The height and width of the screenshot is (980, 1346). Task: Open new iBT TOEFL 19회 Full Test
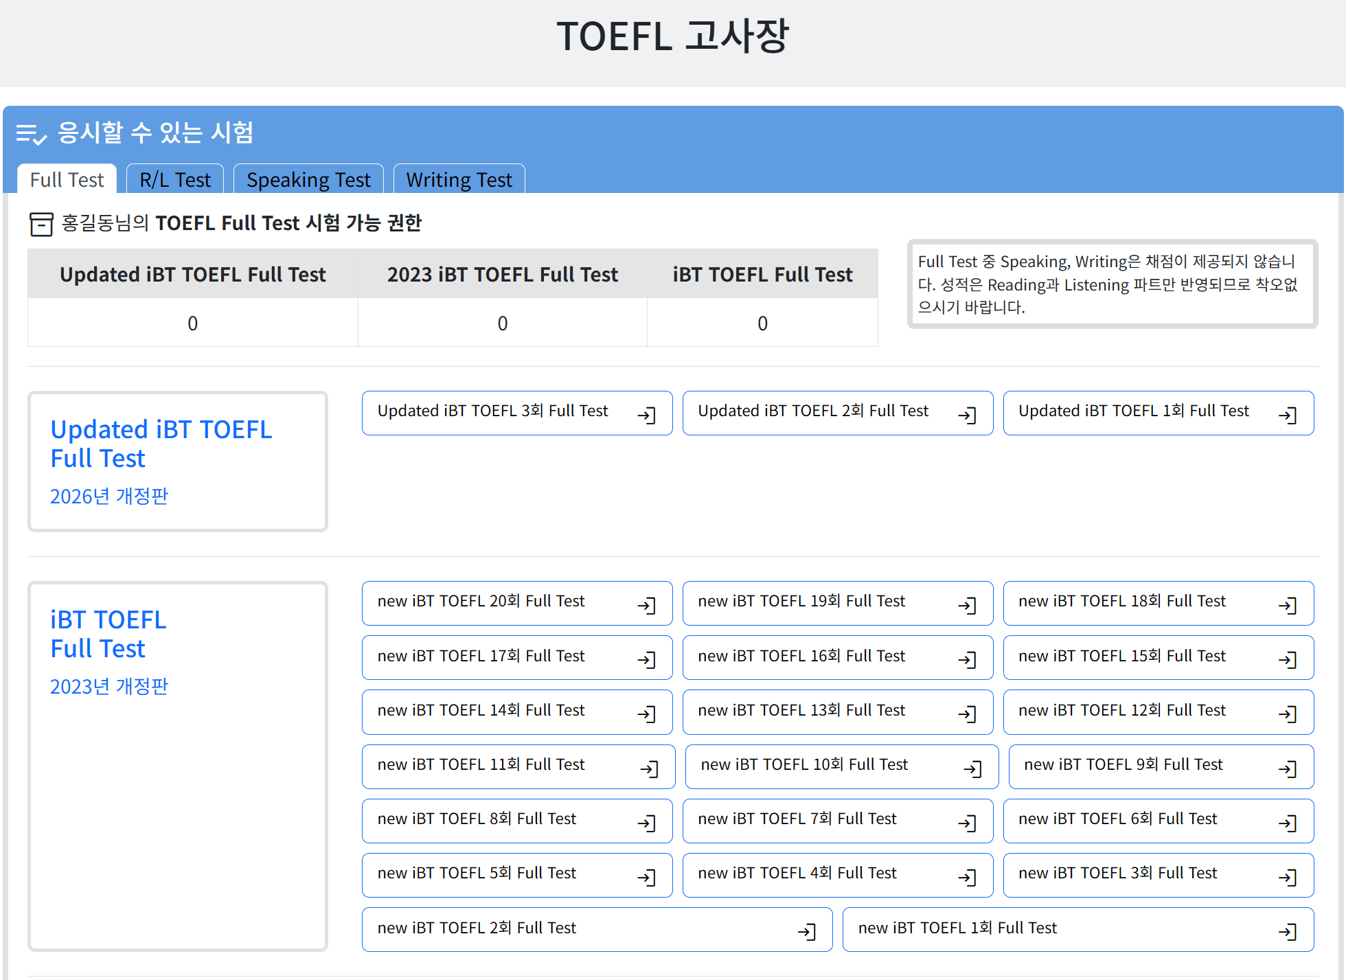(x=837, y=603)
